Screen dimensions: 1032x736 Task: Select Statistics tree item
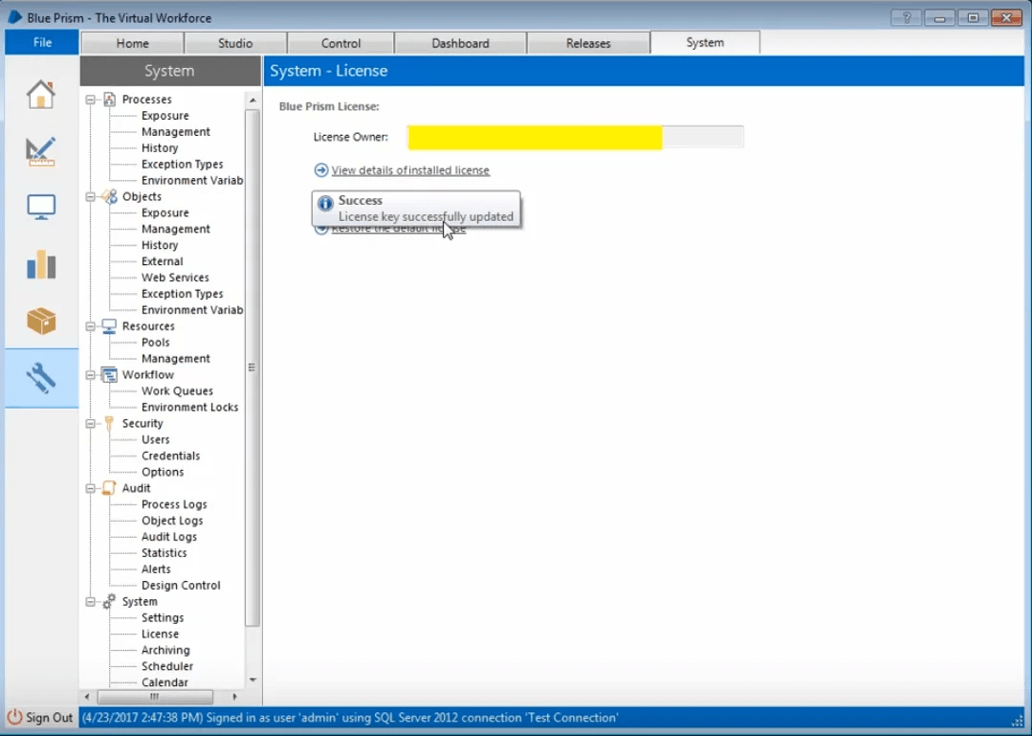[x=164, y=553]
